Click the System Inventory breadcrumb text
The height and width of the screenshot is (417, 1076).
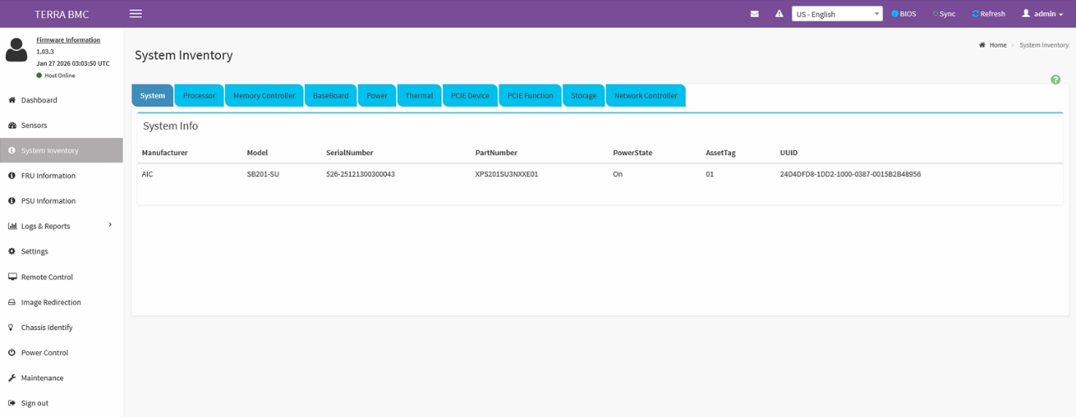tap(1044, 45)
